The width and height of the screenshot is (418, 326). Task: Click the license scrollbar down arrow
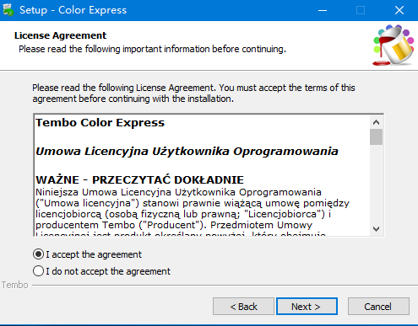click(x=376, y=229)
